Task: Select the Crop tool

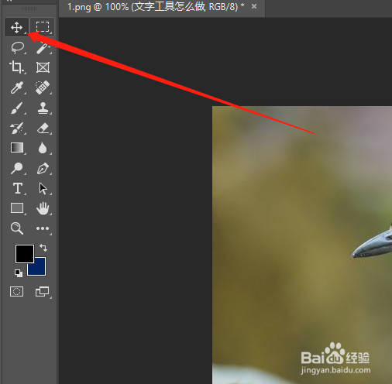Action: click(x=16, y=67)
